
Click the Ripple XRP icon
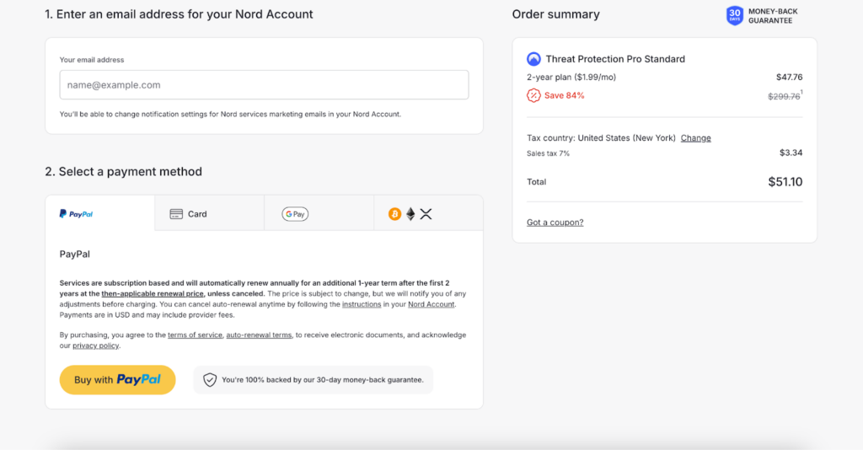coord(426,214)
